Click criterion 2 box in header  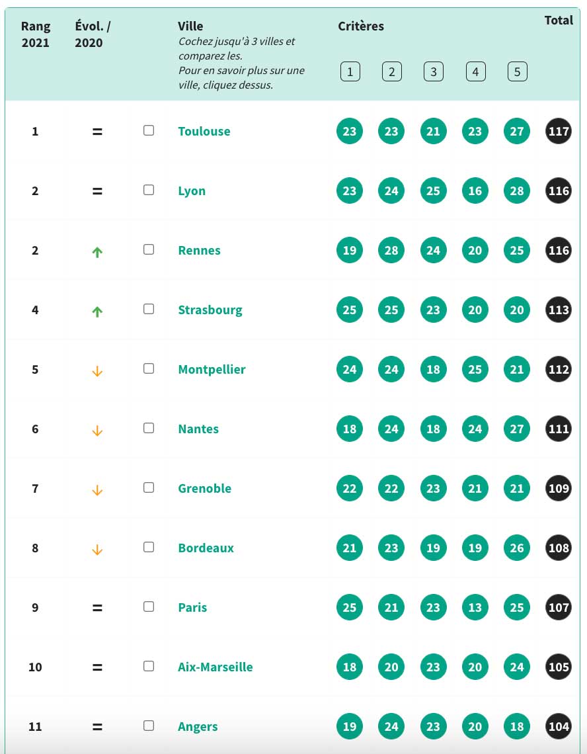pyautogui.click(x=392, y=72)
